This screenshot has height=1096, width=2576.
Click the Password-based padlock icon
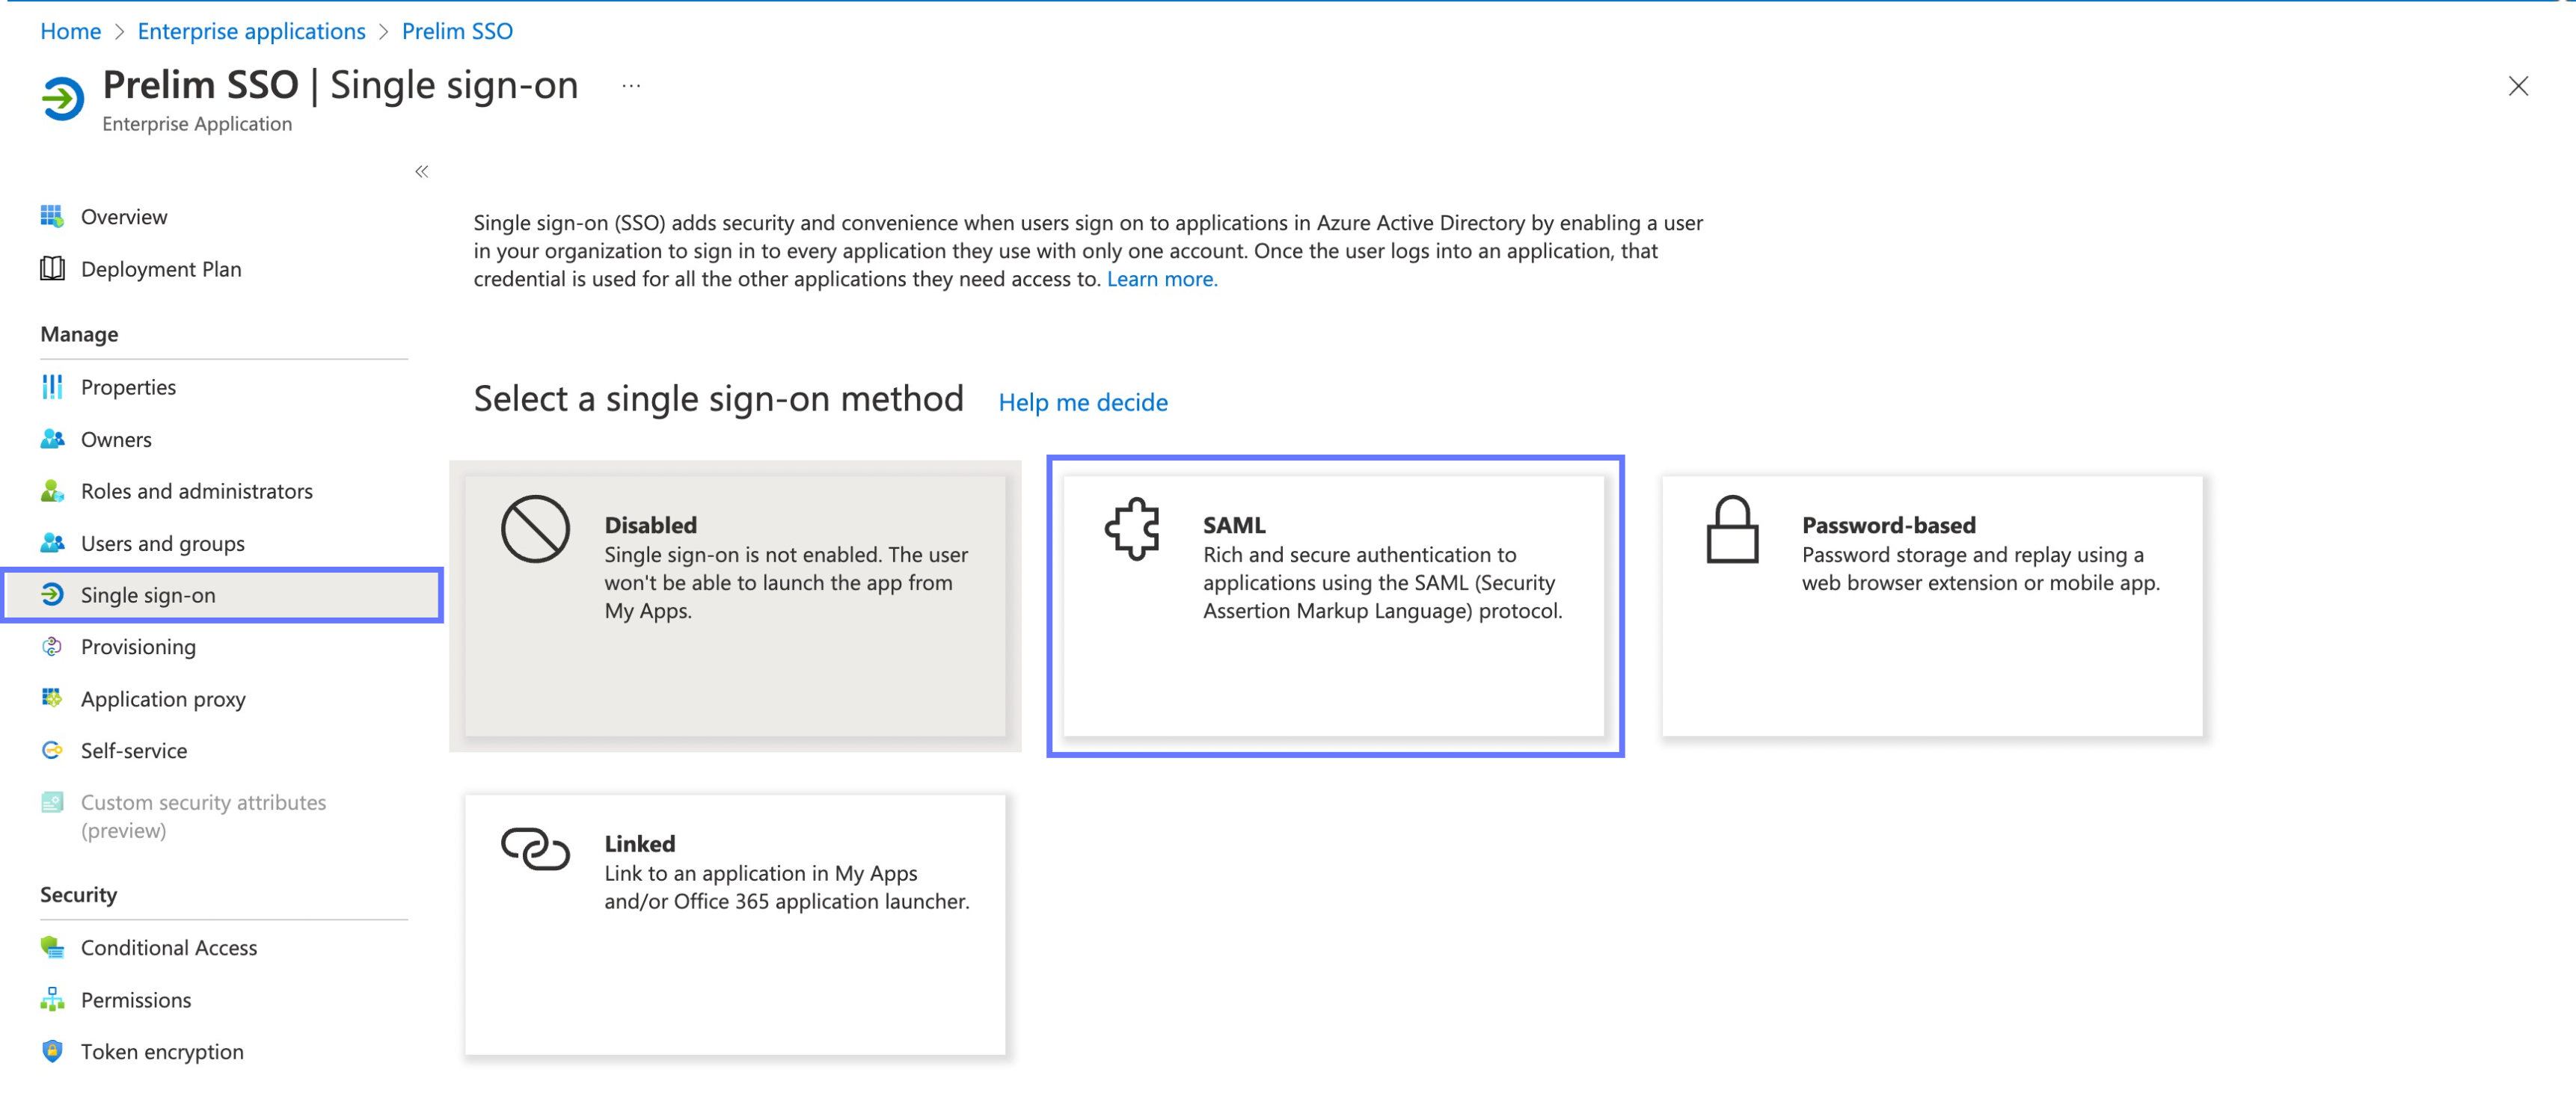tap(1732, 529)
